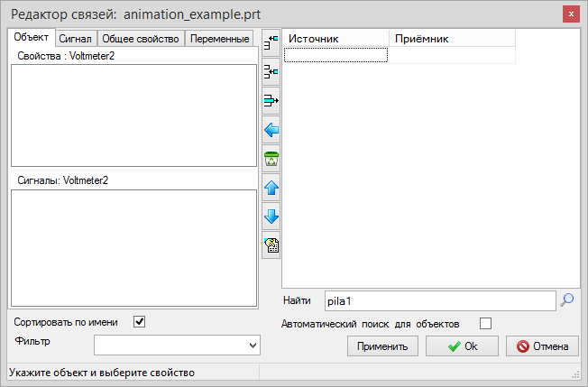The width and height of the screenshot is (588, 387).
Task: Move link up with blue up arrow
Action: point(271,188)
